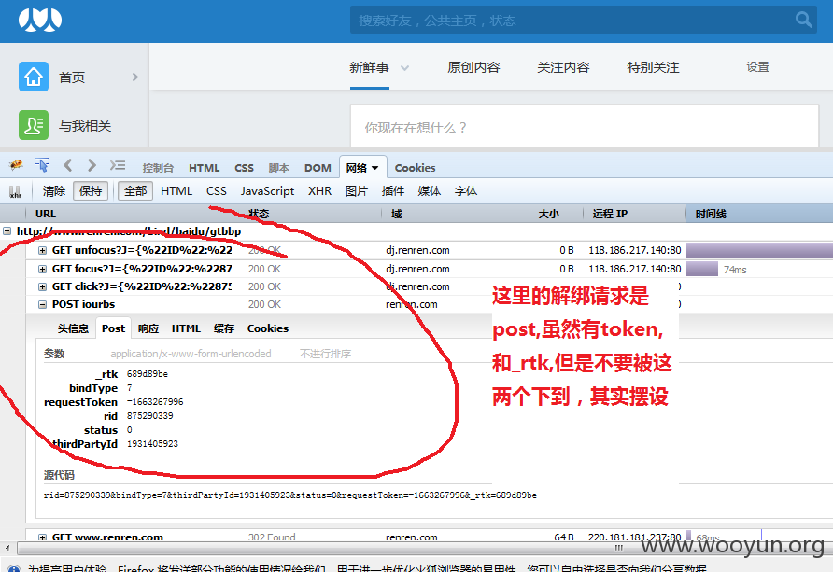The width and height of the screenshot is (833, 572).
Task: Toggle Firebug command line icon
Action: (118, 165)
